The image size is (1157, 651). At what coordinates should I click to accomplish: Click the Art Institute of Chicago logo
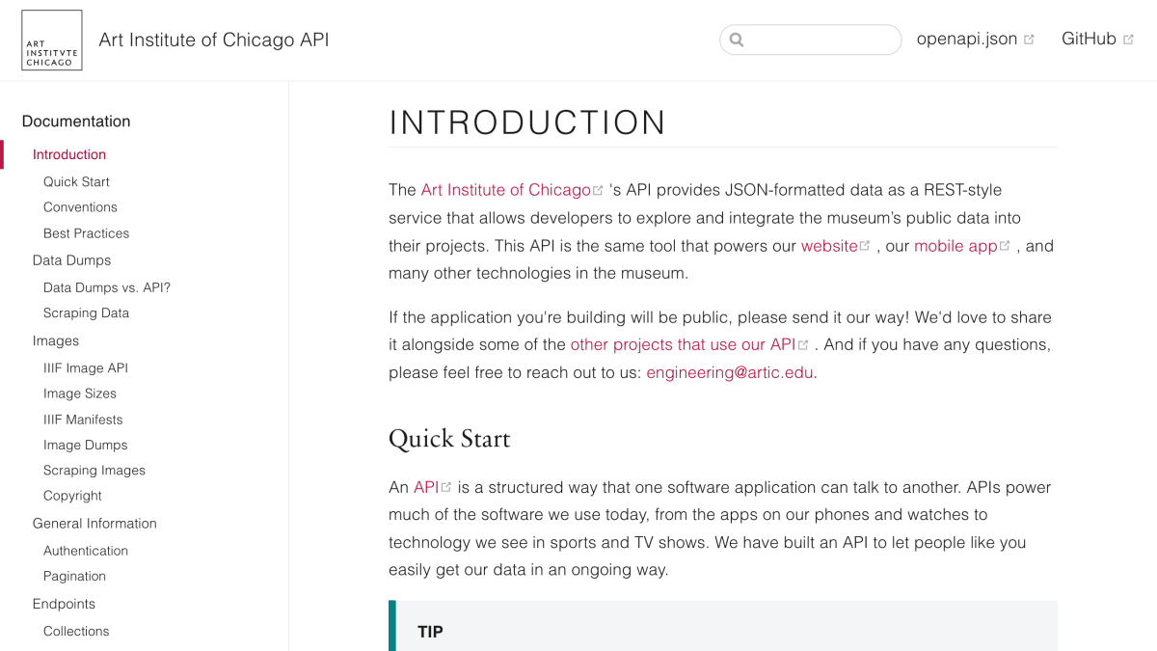52,41
